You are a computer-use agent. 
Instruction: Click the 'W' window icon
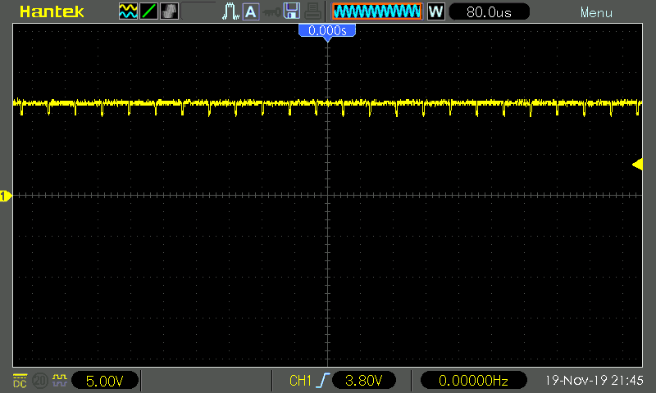[x=436, y=11]
